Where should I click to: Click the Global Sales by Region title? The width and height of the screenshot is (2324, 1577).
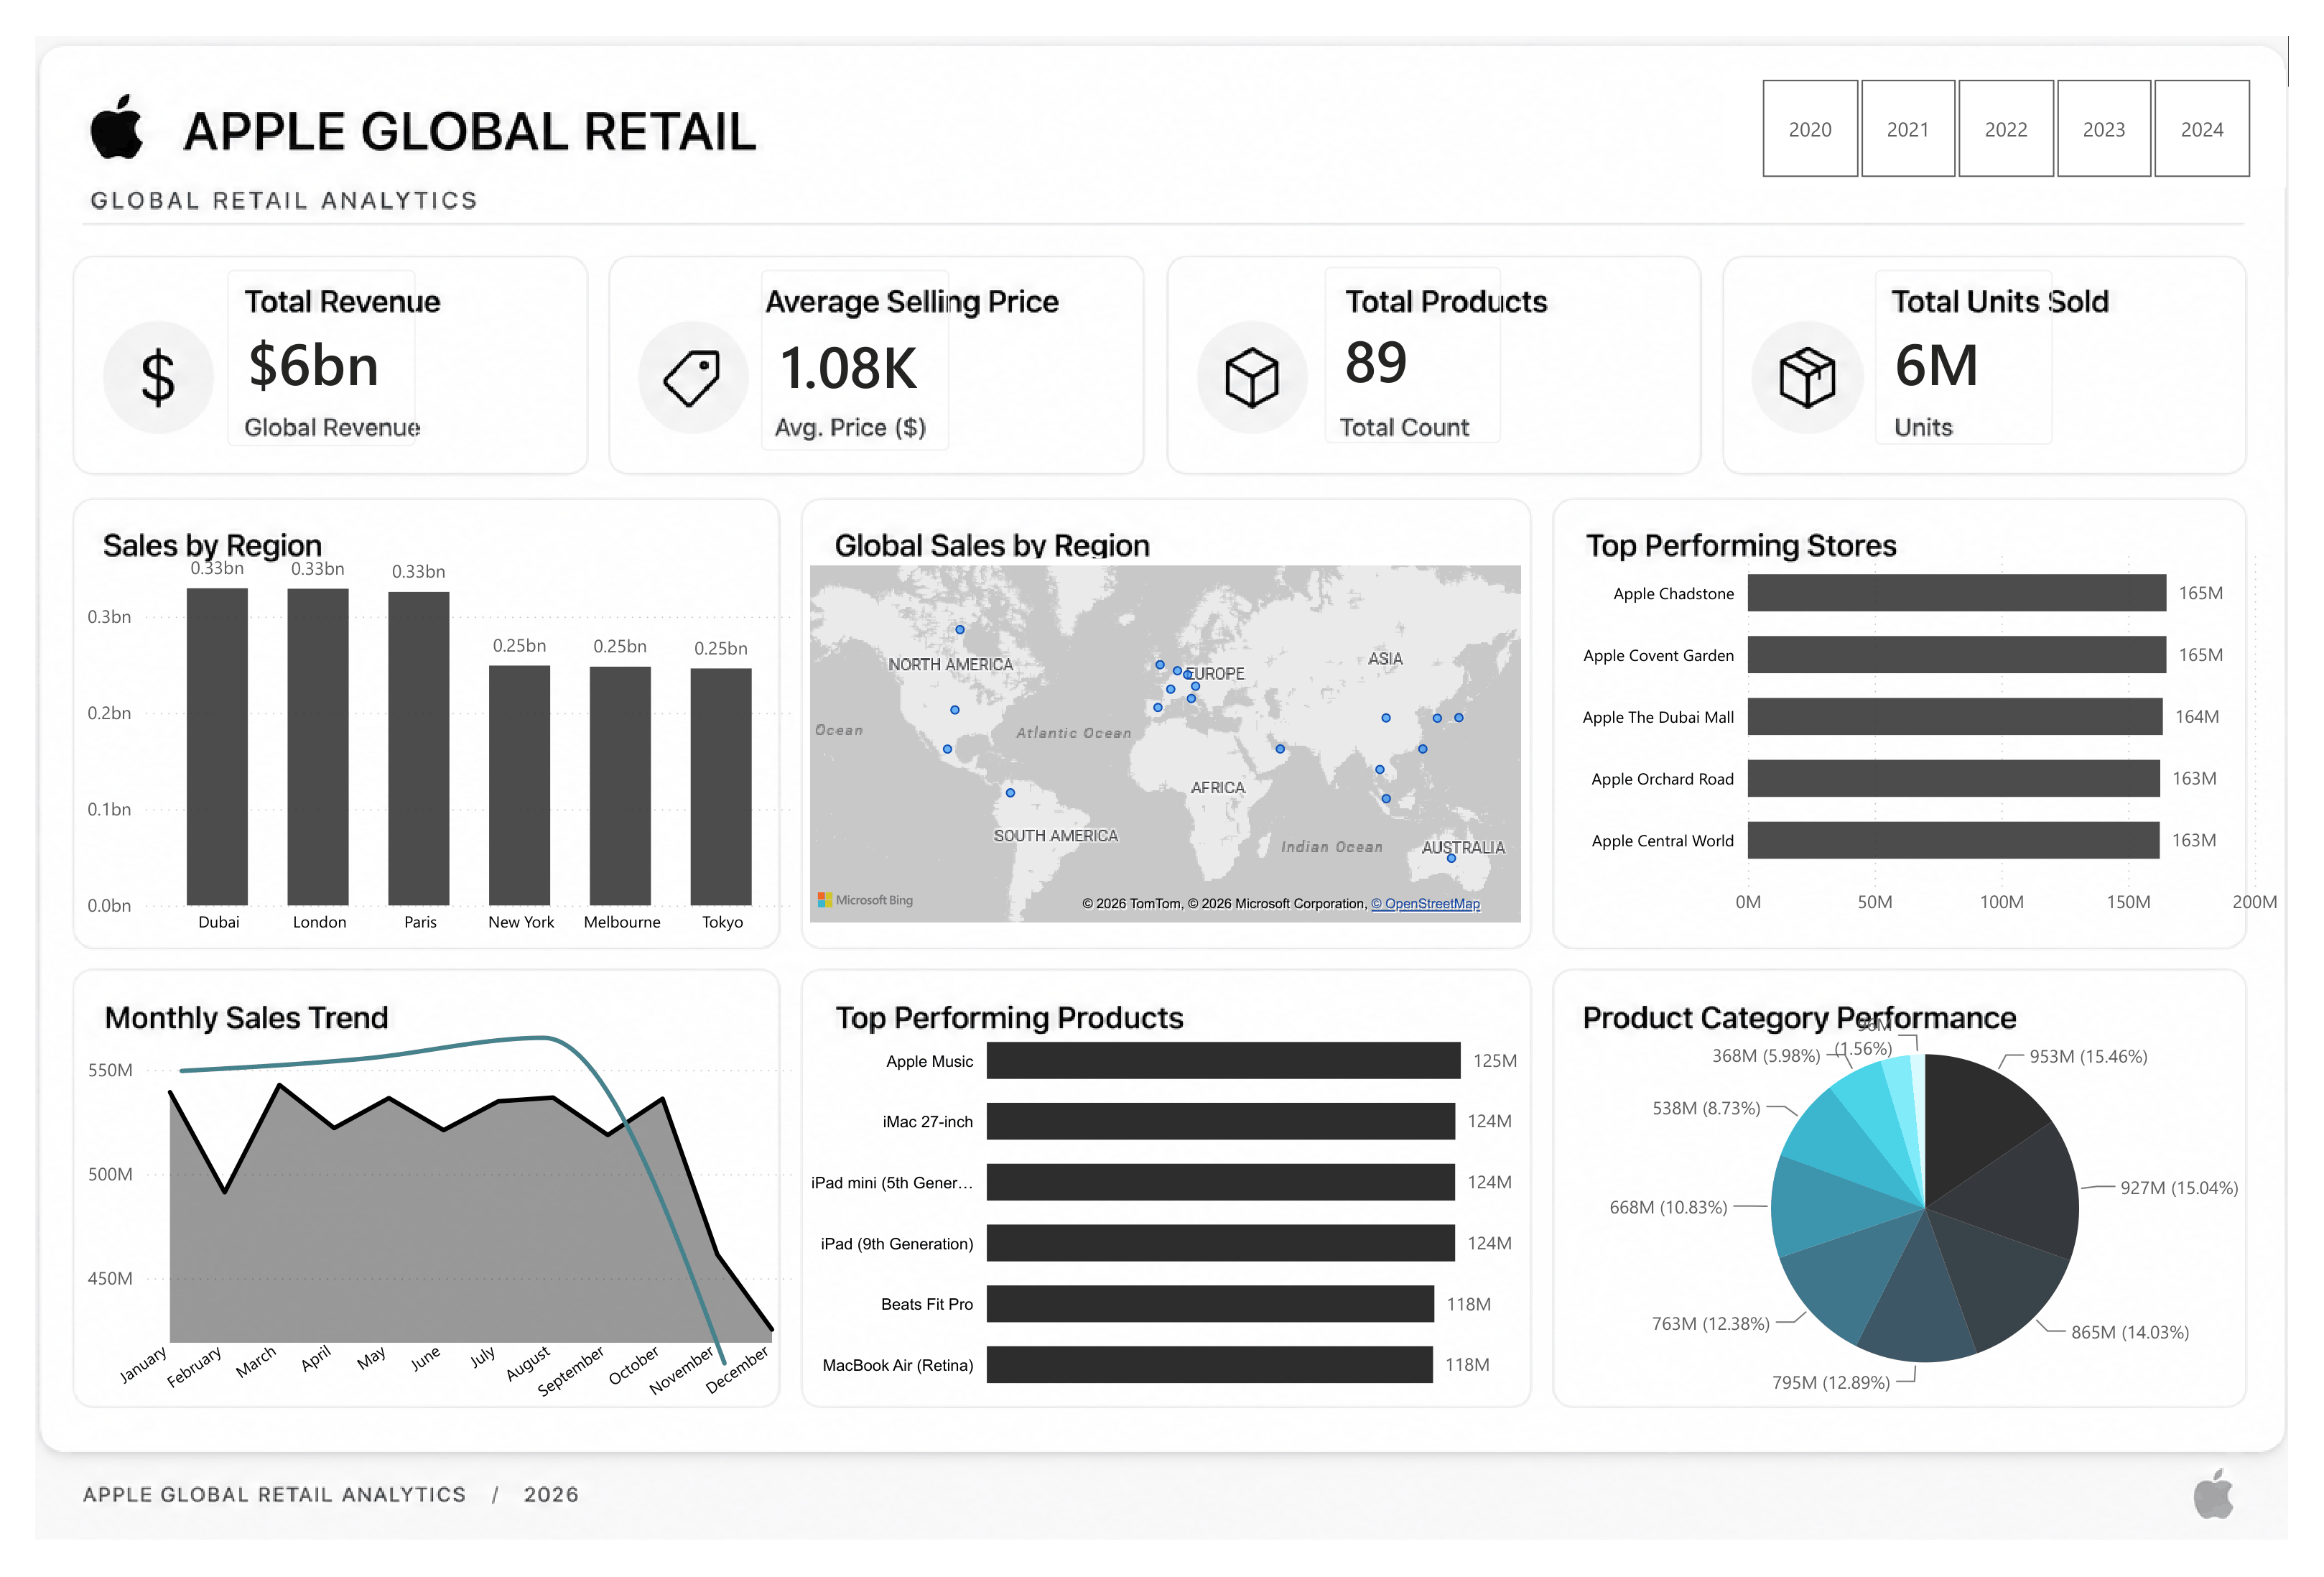click(992, 545)
